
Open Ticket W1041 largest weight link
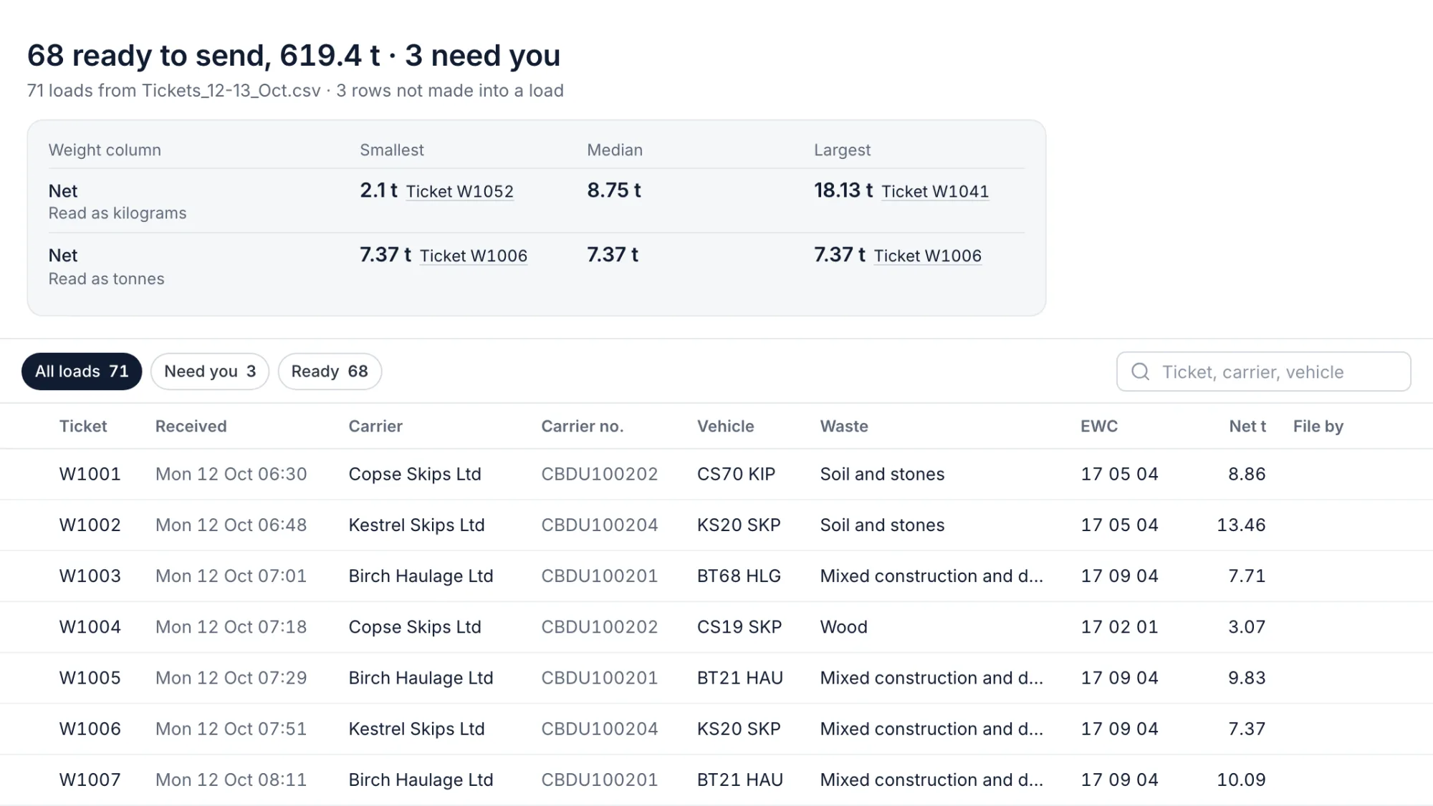coord(935,191)
